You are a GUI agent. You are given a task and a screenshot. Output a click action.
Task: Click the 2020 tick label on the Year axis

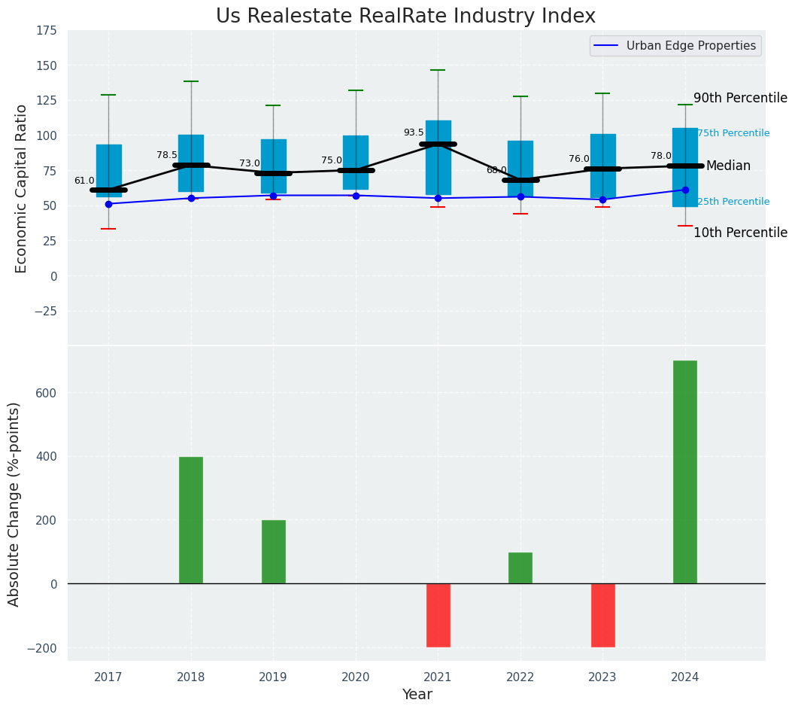[356, 677]
